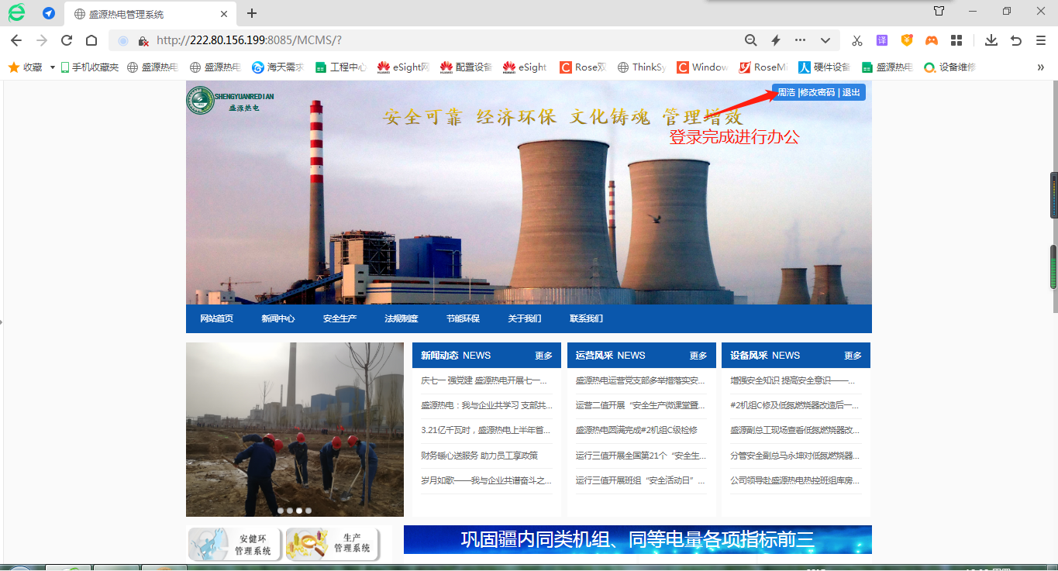Open the 关于我们 nav menu item
The image size is (1058, 571).
tap(525, 318)
